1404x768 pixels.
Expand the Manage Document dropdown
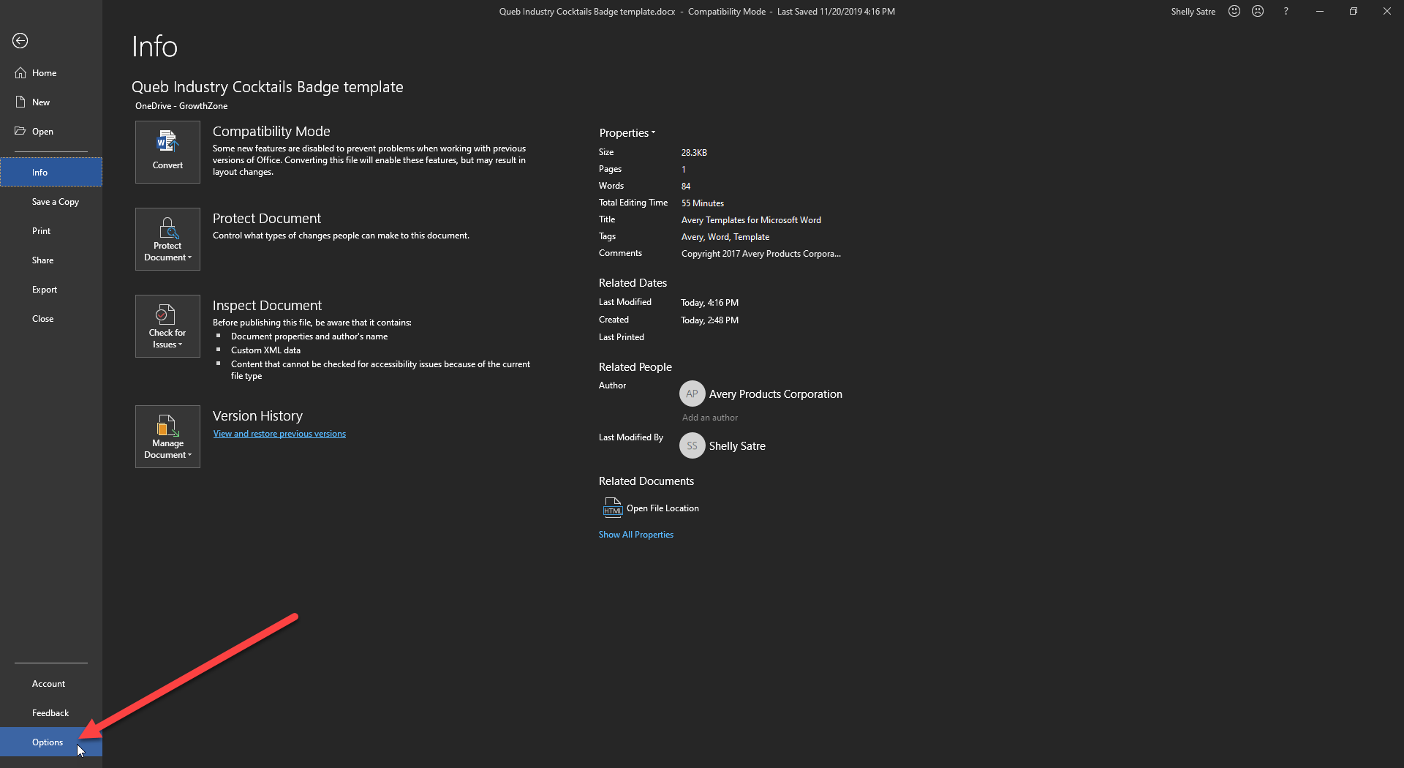click(x=167, y=437)
